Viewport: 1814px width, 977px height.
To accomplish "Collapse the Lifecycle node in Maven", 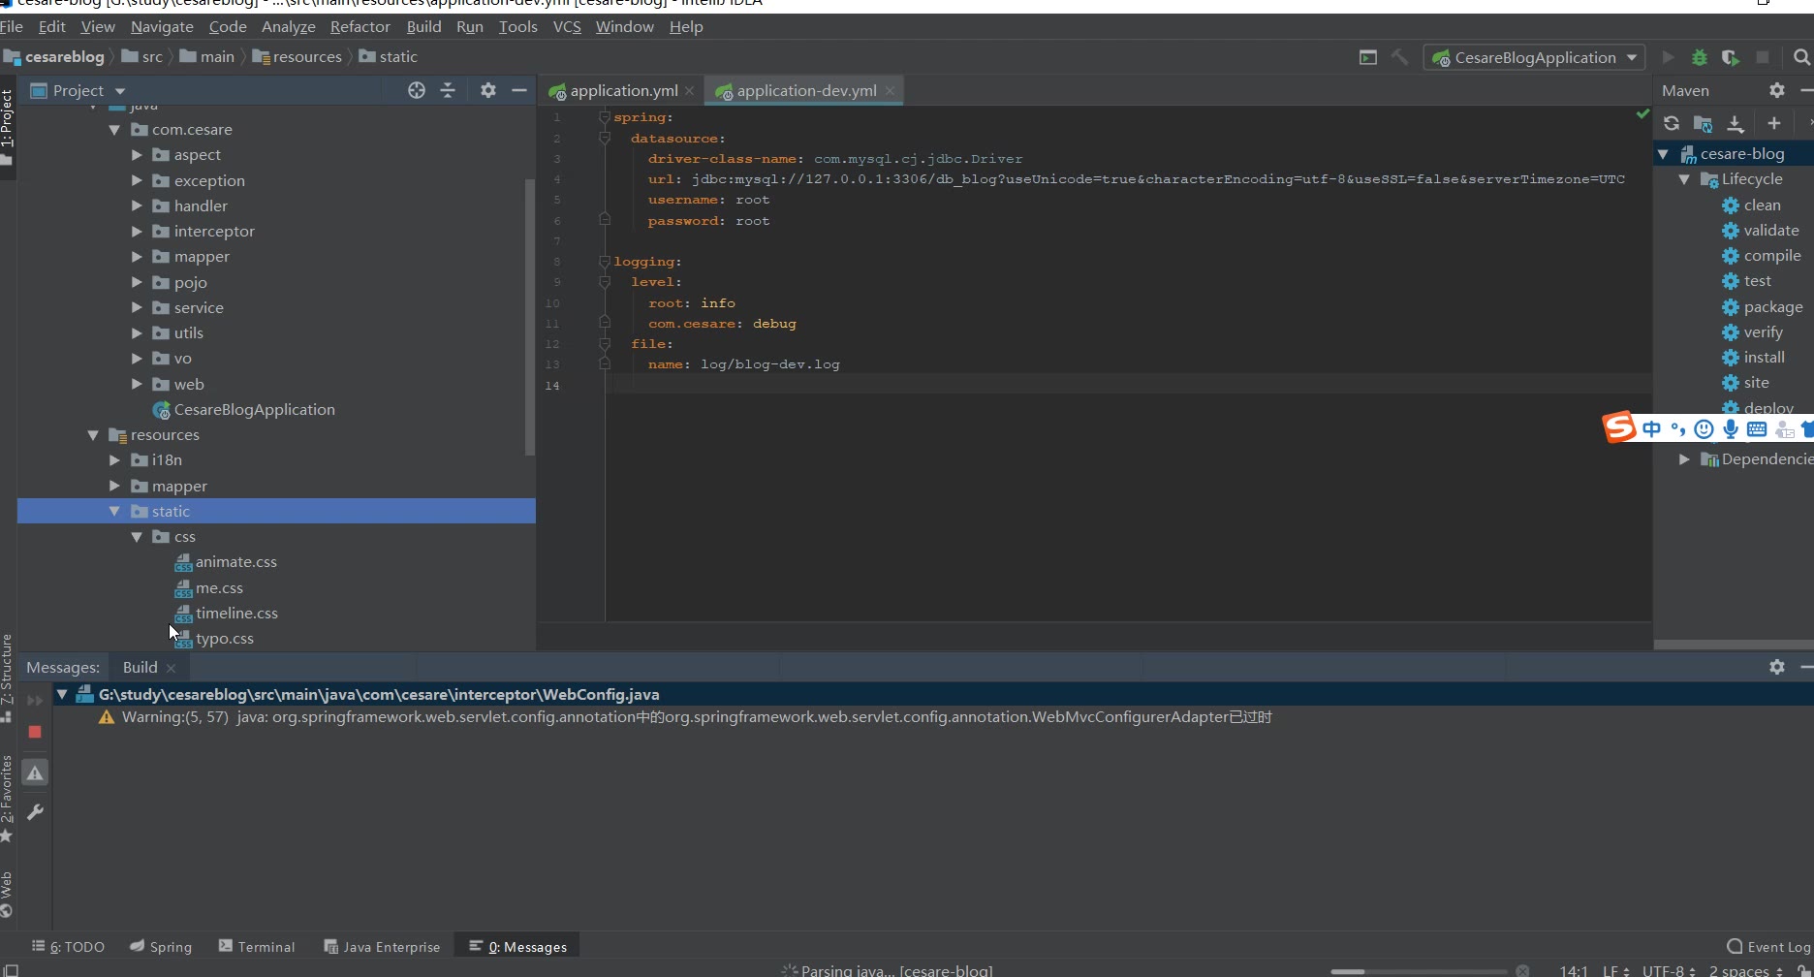I will point(1684,179).
